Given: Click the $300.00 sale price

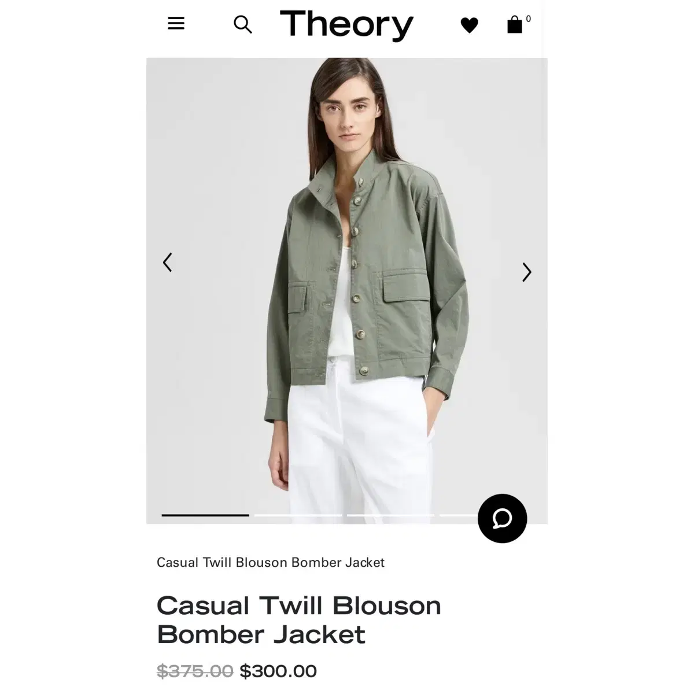Looking at the screenshot, I should point(278,671).
